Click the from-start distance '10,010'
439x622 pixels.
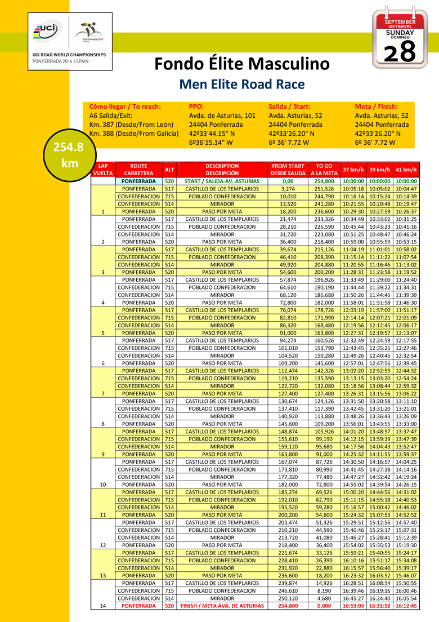pyautogui.click(x=288, y=197)
